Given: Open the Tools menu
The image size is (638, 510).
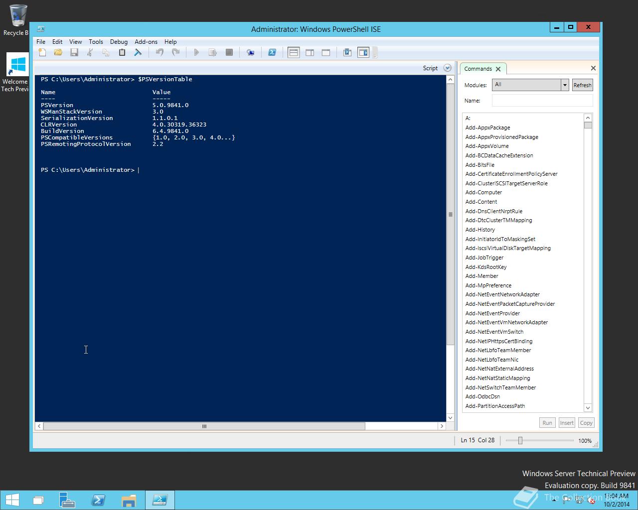Looking at the screenshot, I should coord(96,42).
